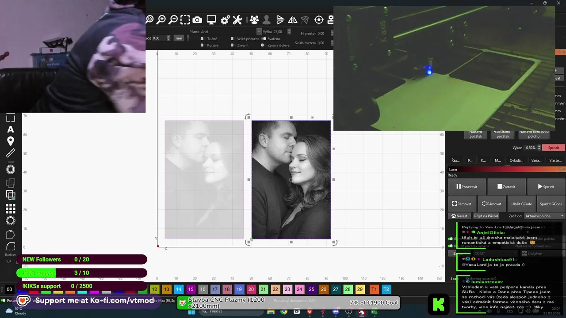Open settings with the gears icon
The image size is (566, 318).
click(226, 20)
